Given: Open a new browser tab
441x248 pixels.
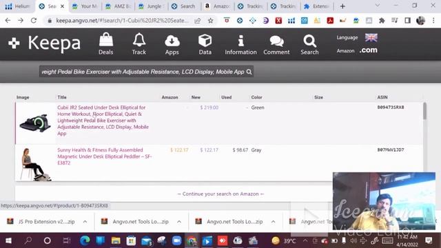Looking at the screenshot, I should (342, 6).
